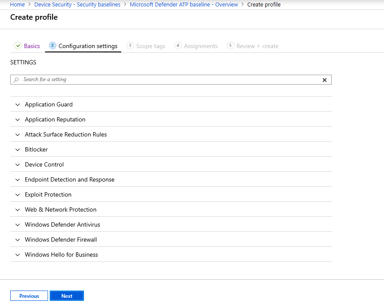Open Home breadcrumb link
The height and width of the screenshot is (306, 384).
[x=17, y=4]
